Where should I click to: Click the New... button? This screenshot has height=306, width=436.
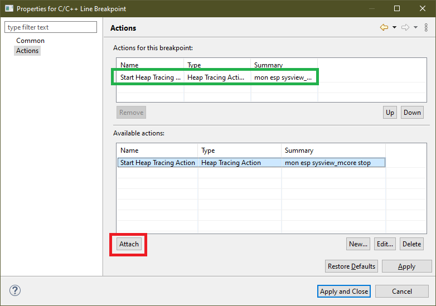click(x=358, y=244)
